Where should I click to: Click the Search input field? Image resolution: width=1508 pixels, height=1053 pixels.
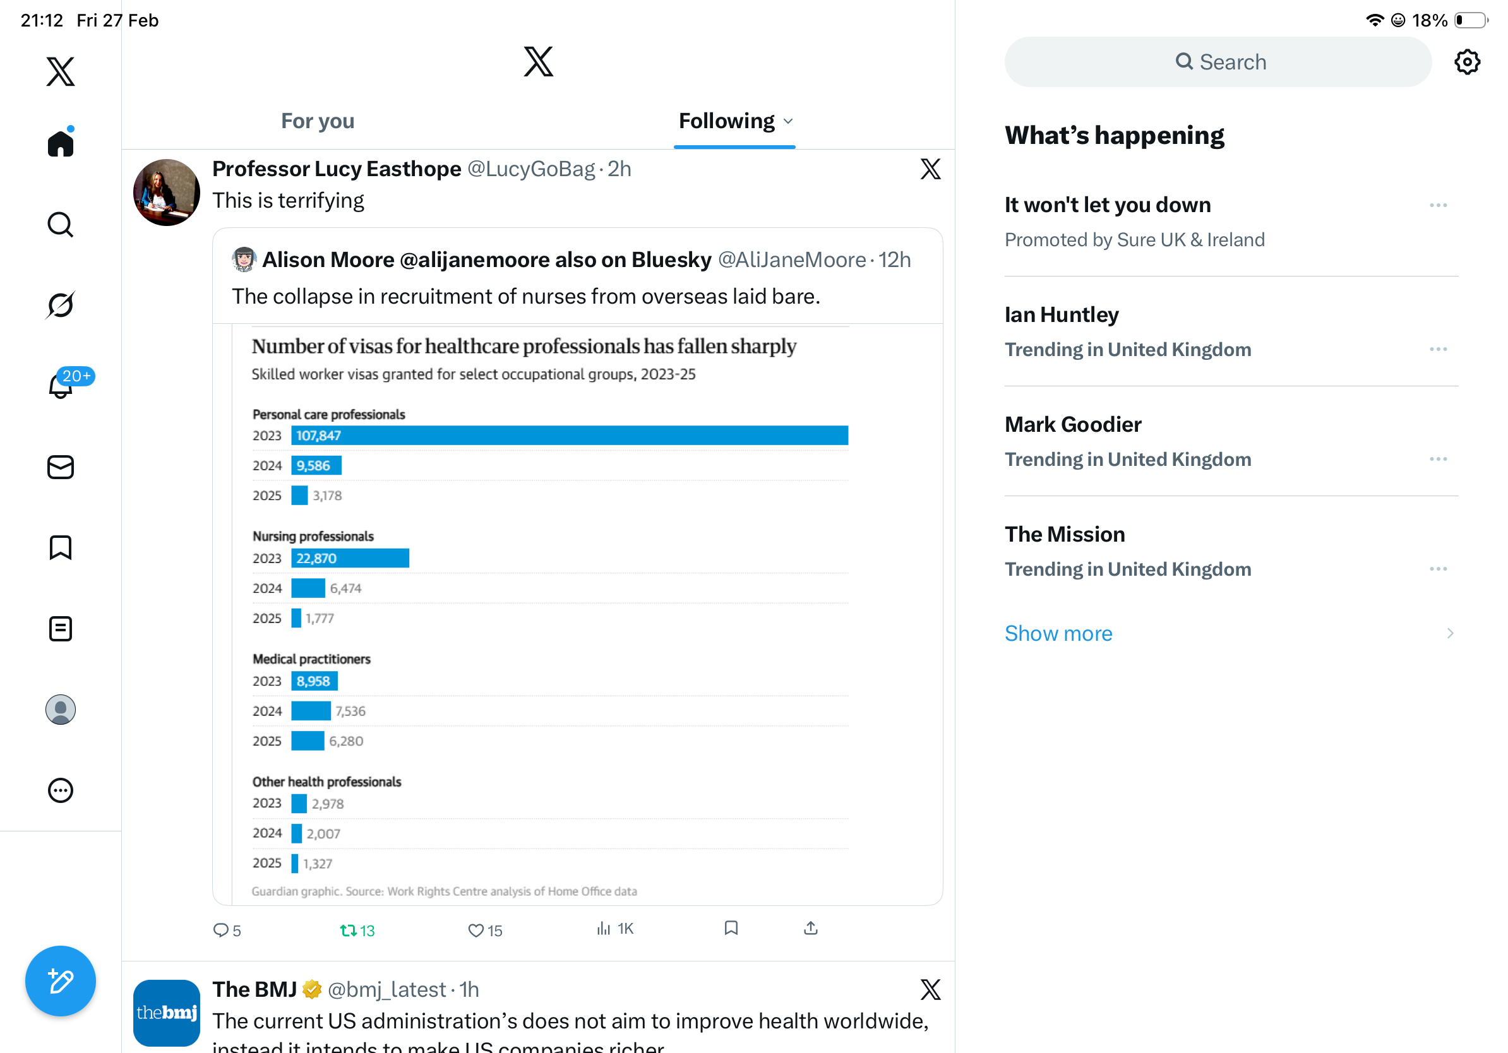[1218, 62]
